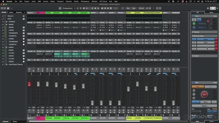Click keyboard icon beside first HORNS track
The height and width of the screenshot is (123, 219).
tap(24, 30)
